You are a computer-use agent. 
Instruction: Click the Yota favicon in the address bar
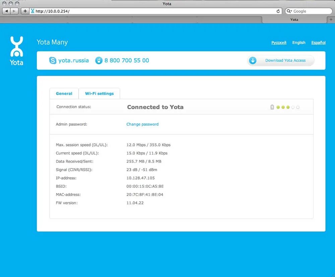pos(33,11)
